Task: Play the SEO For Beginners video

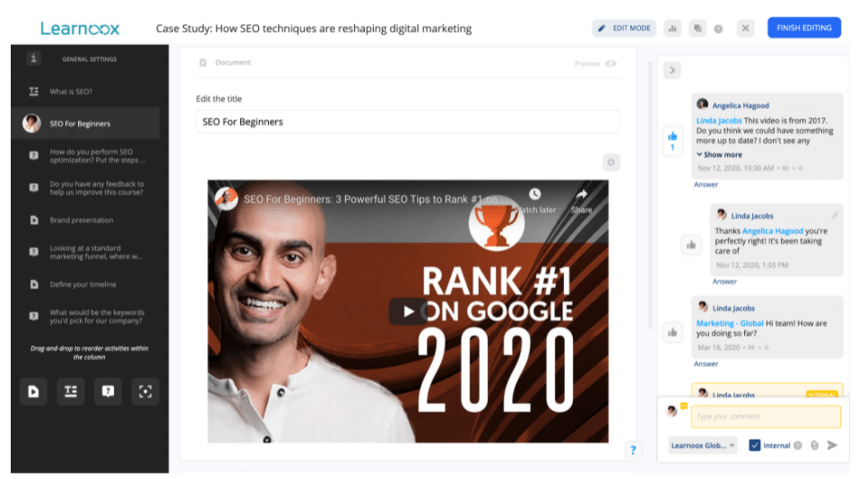Action: 408,311
